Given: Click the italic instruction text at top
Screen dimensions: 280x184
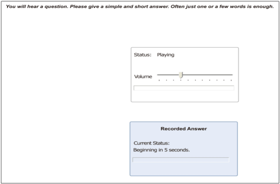Looking at the screenshot, I should [x=140, y=7].
